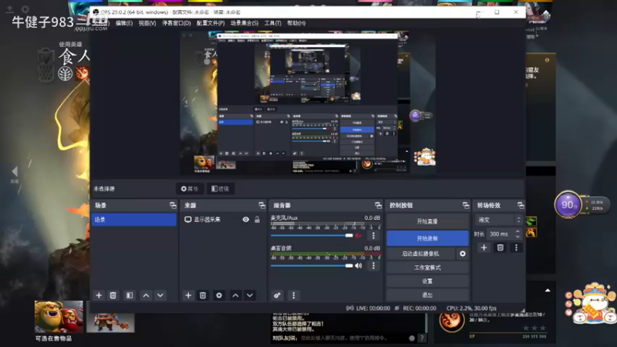
Task: Toggle lock on 显示器采集 source
Action: pos(257,220)
